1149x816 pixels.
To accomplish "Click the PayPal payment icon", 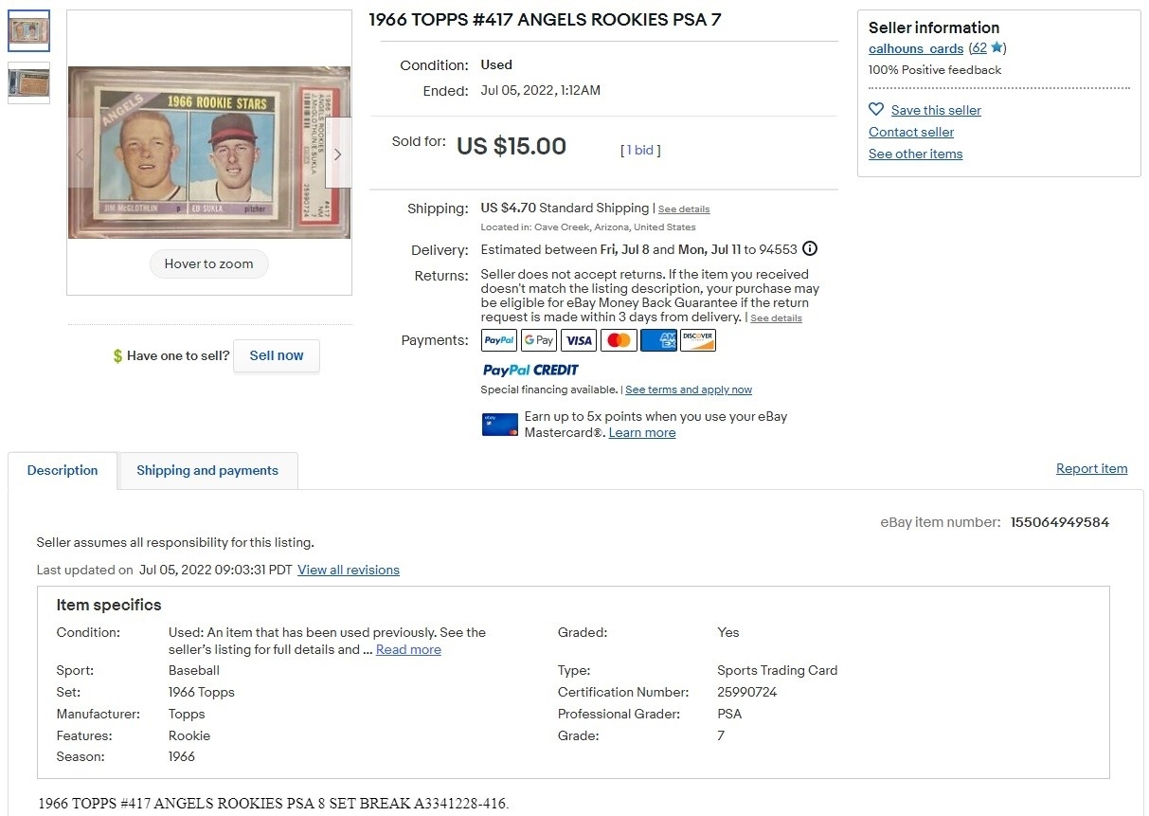I will coord(499,340).
